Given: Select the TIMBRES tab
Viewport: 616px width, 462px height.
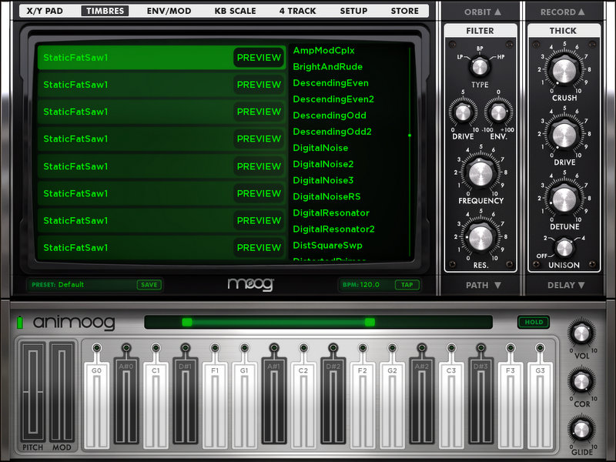Looking at the screenshot, I should coord(105,11).
